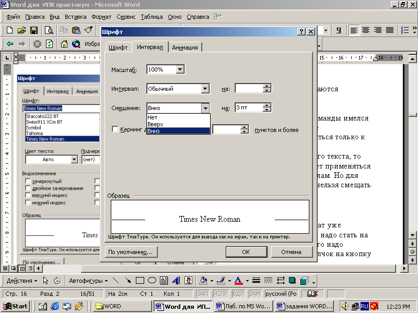The image size is (418, 313).
Task: Tick зачеркнутый in the background Шрифт dialog
Action: coord(28,181)
